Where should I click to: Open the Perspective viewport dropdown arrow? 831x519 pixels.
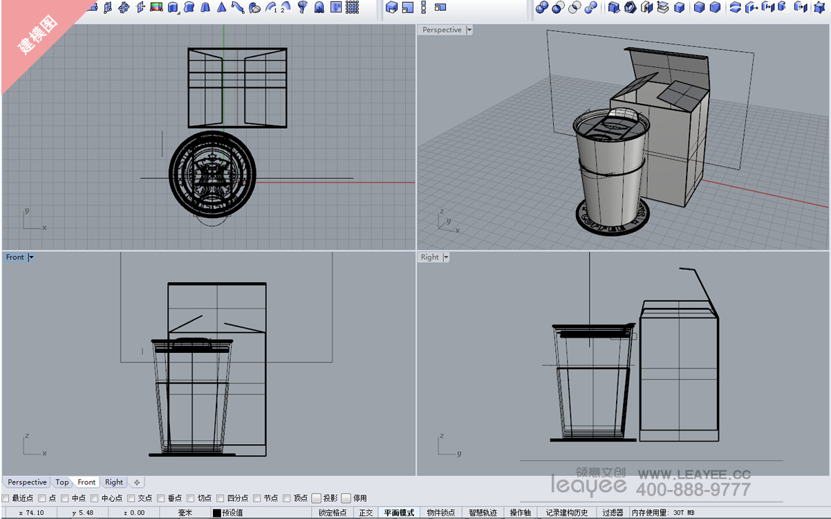pos(469,30)
